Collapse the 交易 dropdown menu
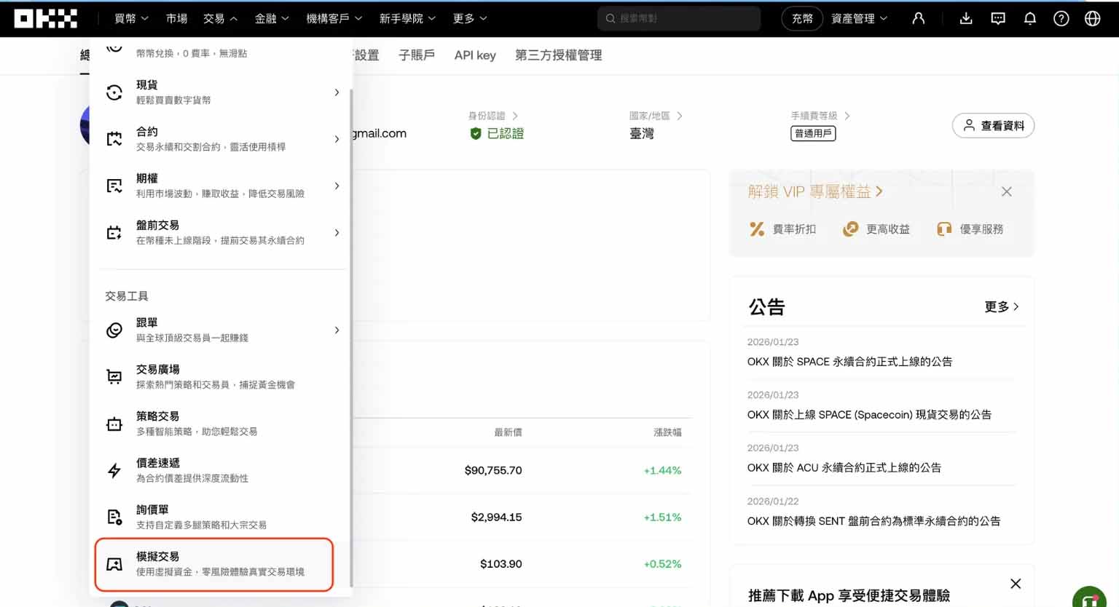 [221, 18]
